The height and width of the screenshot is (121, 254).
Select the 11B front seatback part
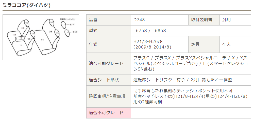coord(23,28)
